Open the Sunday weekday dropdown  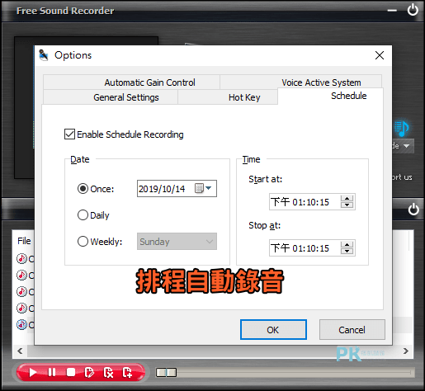(177, 242)
